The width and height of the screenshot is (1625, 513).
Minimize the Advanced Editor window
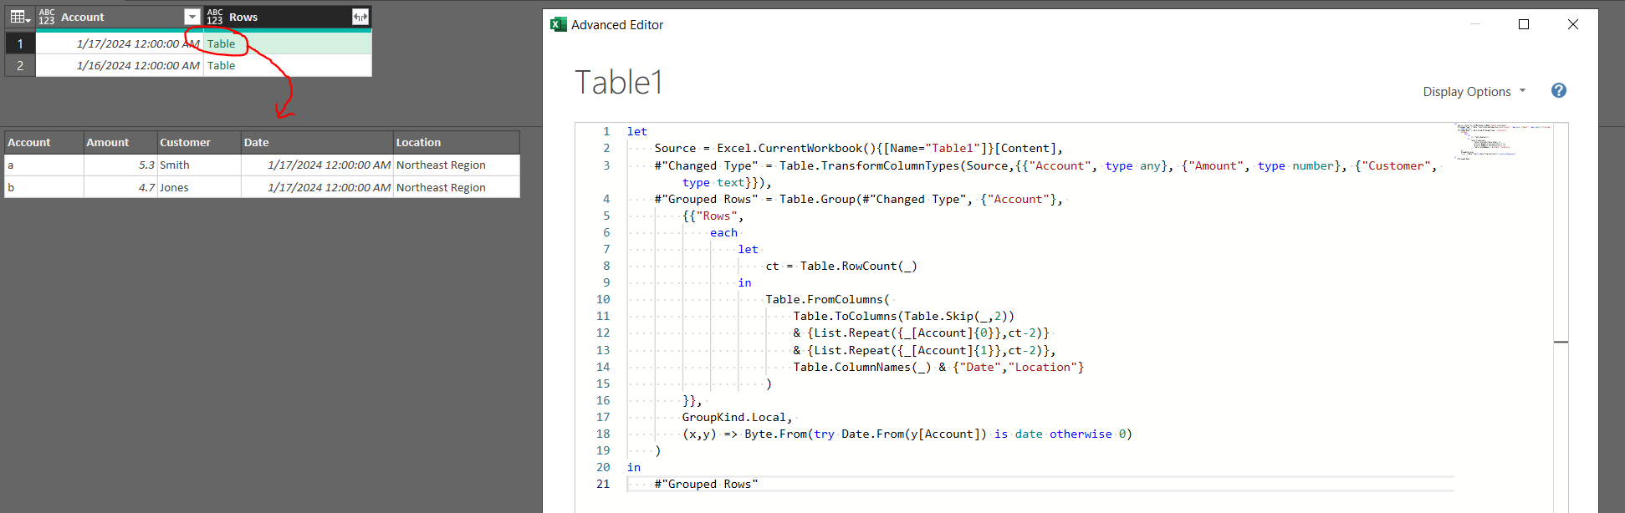pyautogui.click(x=1475, y=24)
